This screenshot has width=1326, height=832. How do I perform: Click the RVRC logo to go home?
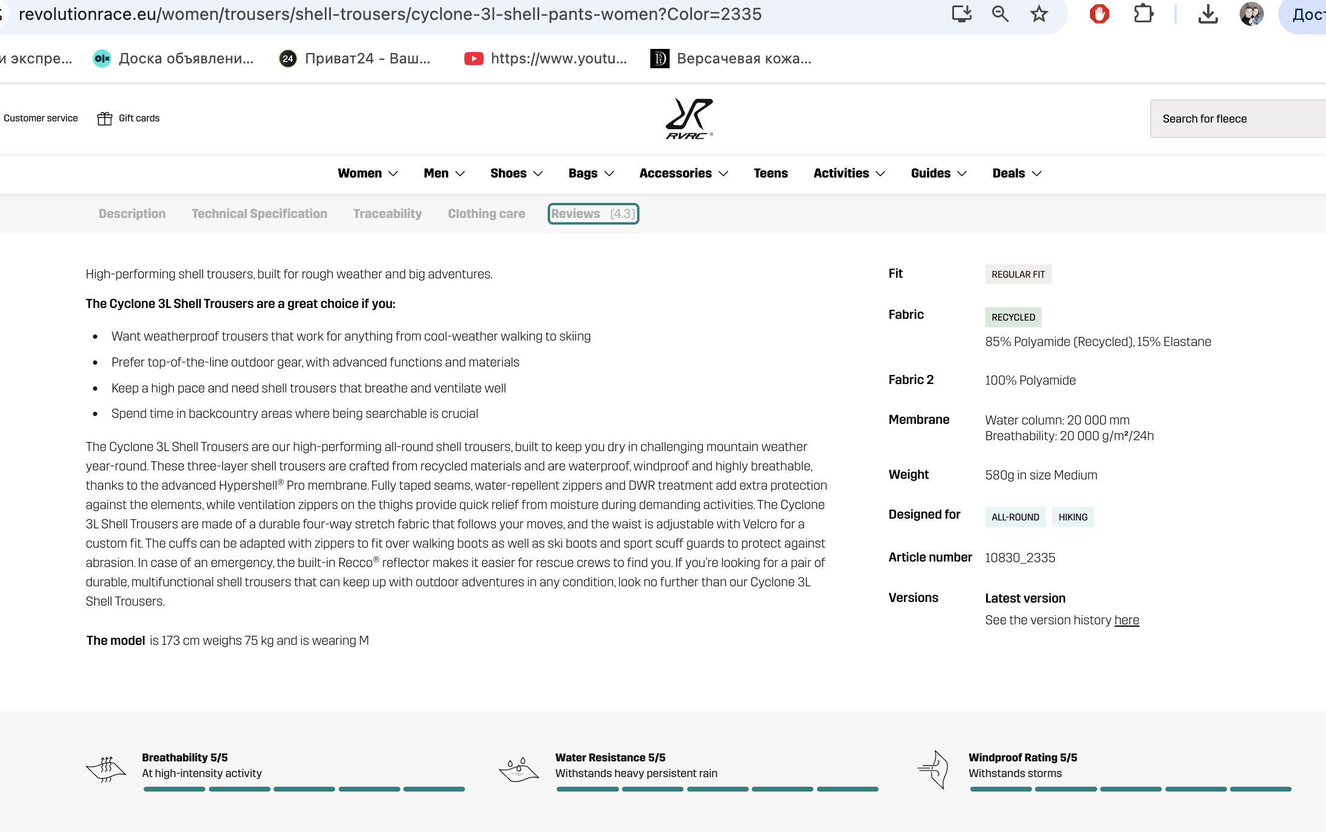[x=689, y=118]
